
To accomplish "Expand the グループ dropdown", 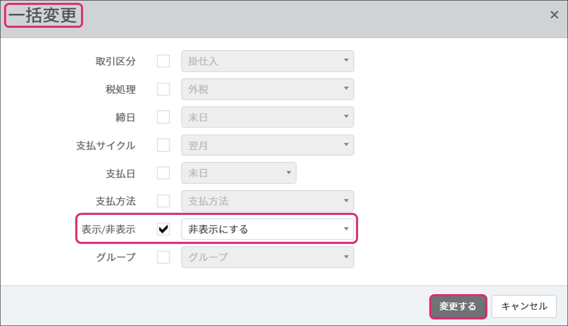I will pos(268,257).
